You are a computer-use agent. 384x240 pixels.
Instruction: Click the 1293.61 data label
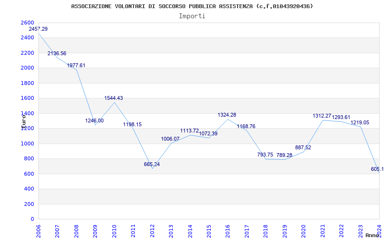pyautogui.click(x=341, y=117)
